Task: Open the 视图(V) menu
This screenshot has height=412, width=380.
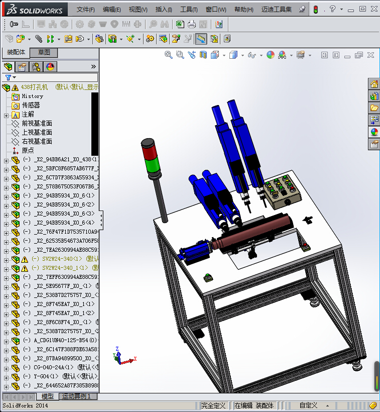Action: pyautogui.click(x=138, y=10)
